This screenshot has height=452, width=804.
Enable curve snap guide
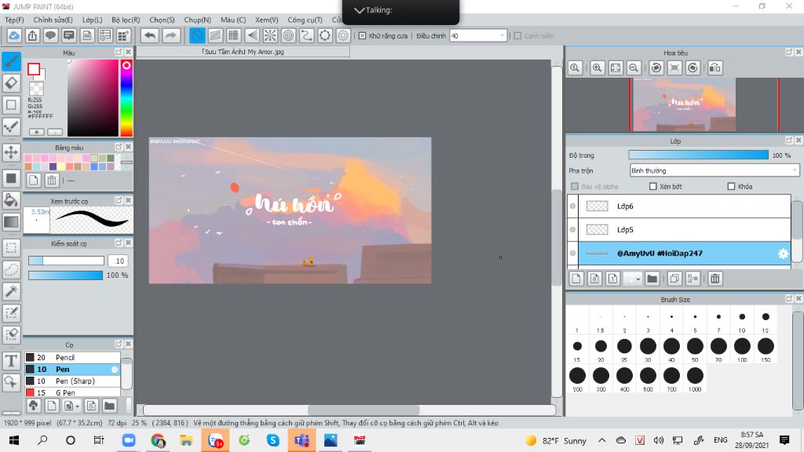tap(307, 35)
